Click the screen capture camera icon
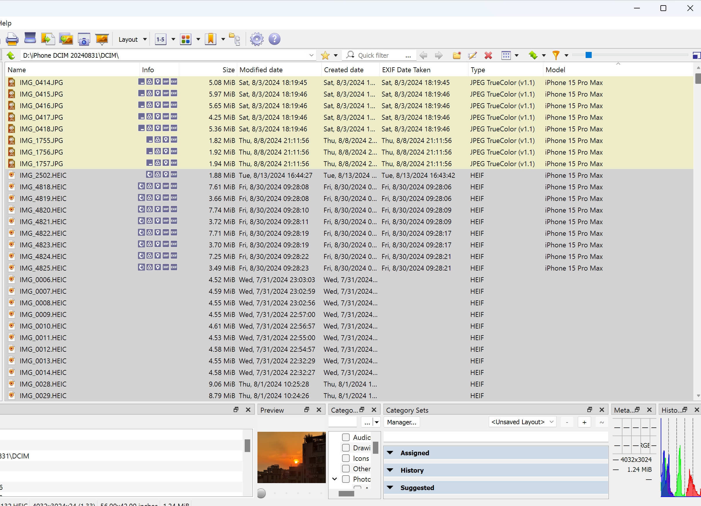This screenshot has width=701, height=506. click(84, 39)
